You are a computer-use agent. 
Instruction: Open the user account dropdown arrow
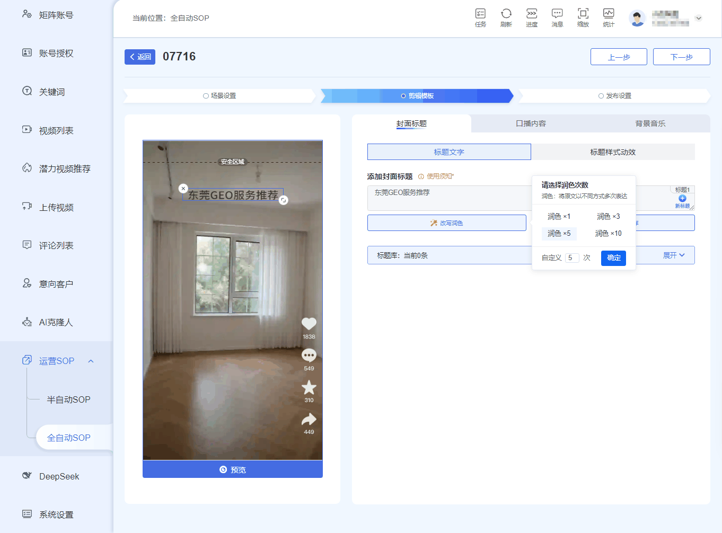click(x=699, y=18)
